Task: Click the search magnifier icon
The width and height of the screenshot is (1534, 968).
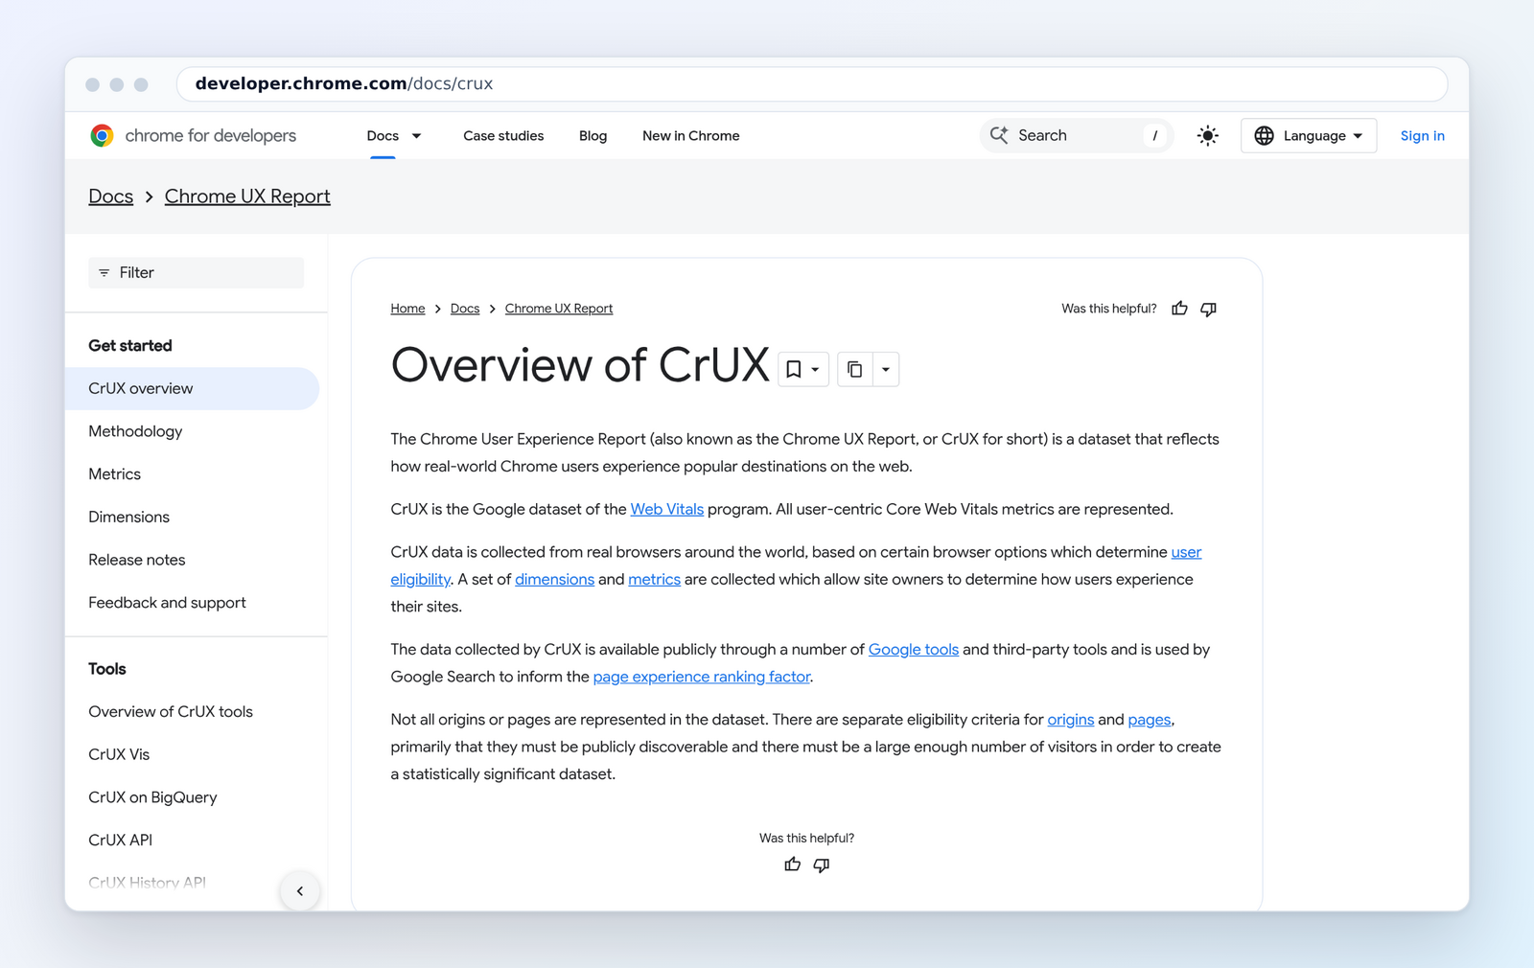Action: pyautogui.click(x=999, y=135)
